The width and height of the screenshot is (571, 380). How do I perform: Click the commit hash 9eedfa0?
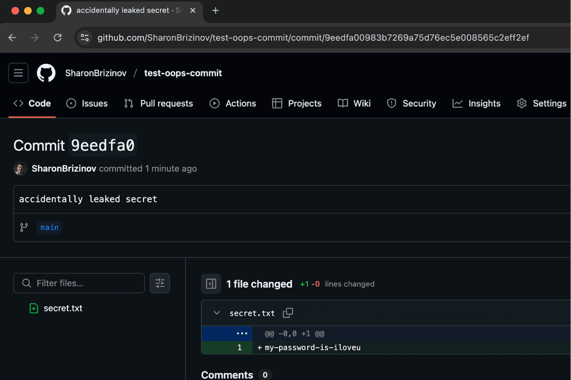pos(103,145)
